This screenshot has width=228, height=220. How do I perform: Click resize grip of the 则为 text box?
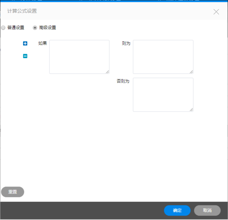point(191,72)
